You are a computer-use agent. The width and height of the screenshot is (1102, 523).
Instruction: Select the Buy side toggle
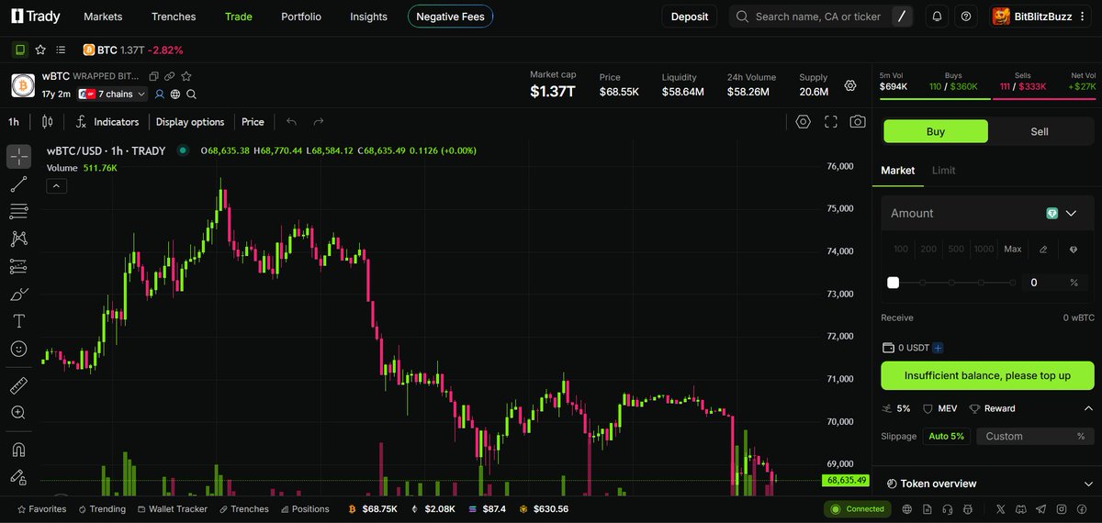936,131
